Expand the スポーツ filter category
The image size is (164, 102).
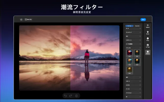pos(133,81)
